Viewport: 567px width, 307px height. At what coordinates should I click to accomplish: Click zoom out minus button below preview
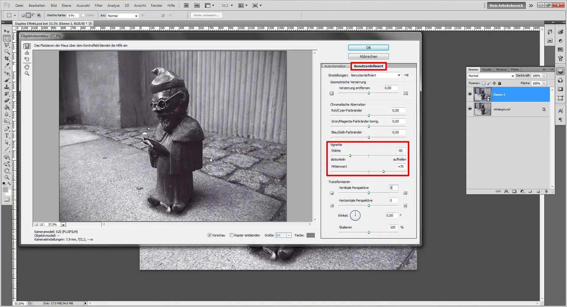[x=36, y=224]
